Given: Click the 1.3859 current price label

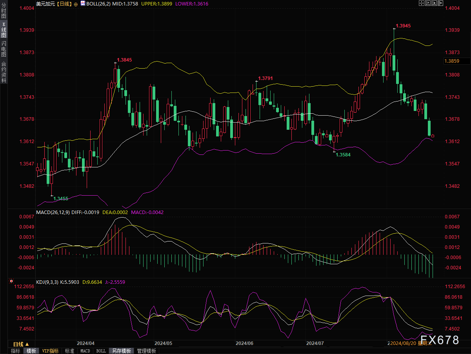Looking at the screenshot, I should click(452, 61).
